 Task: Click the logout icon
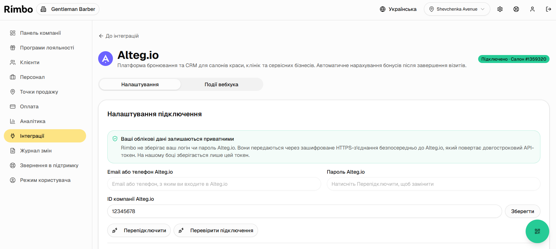pos(549,9)
